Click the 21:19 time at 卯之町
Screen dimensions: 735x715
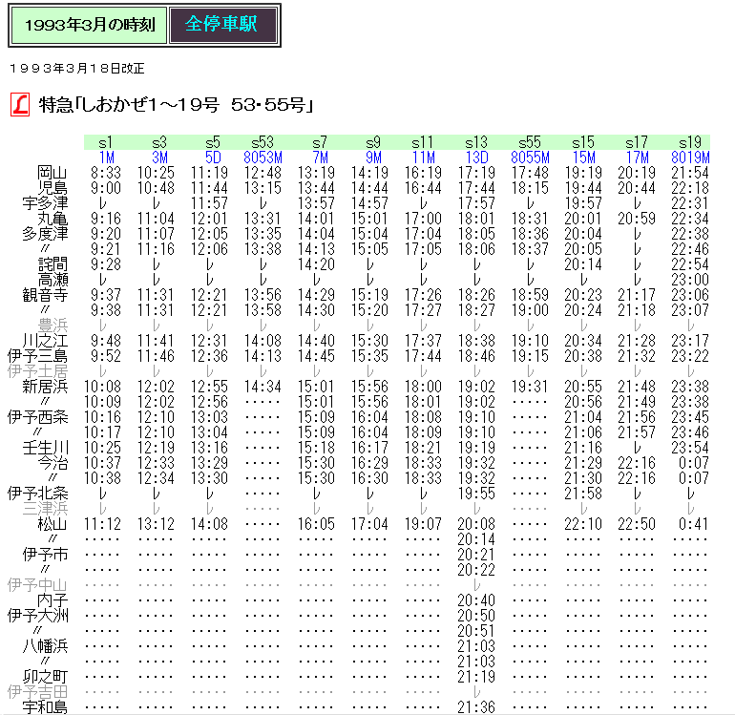click(x=476, y=676)
